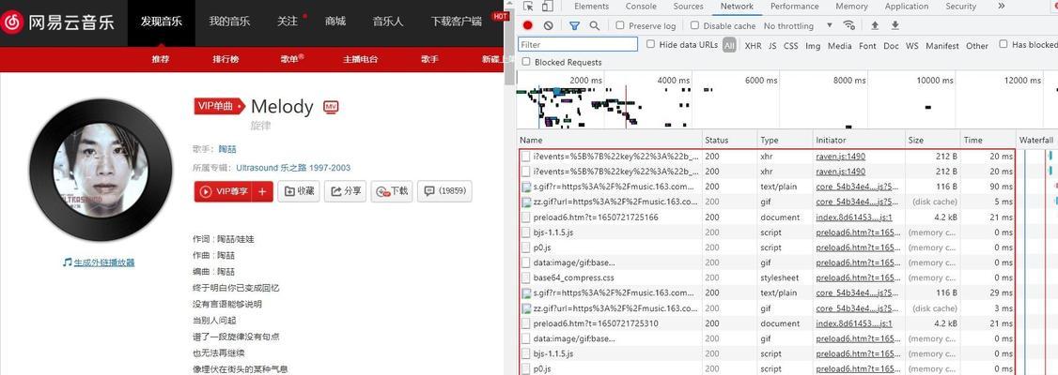This screenshot has height=375, width=1058.
Task: Filter requests by Media
Action: tap(839, 46)
